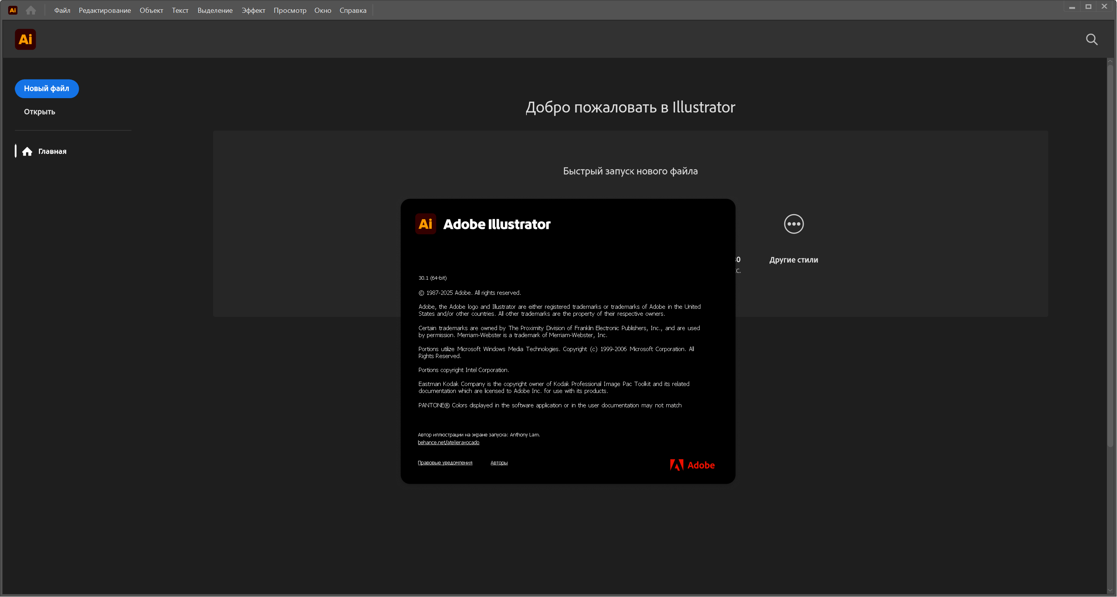Click the house icon beside Главная

pyautogui.click(x=27, y=151)
